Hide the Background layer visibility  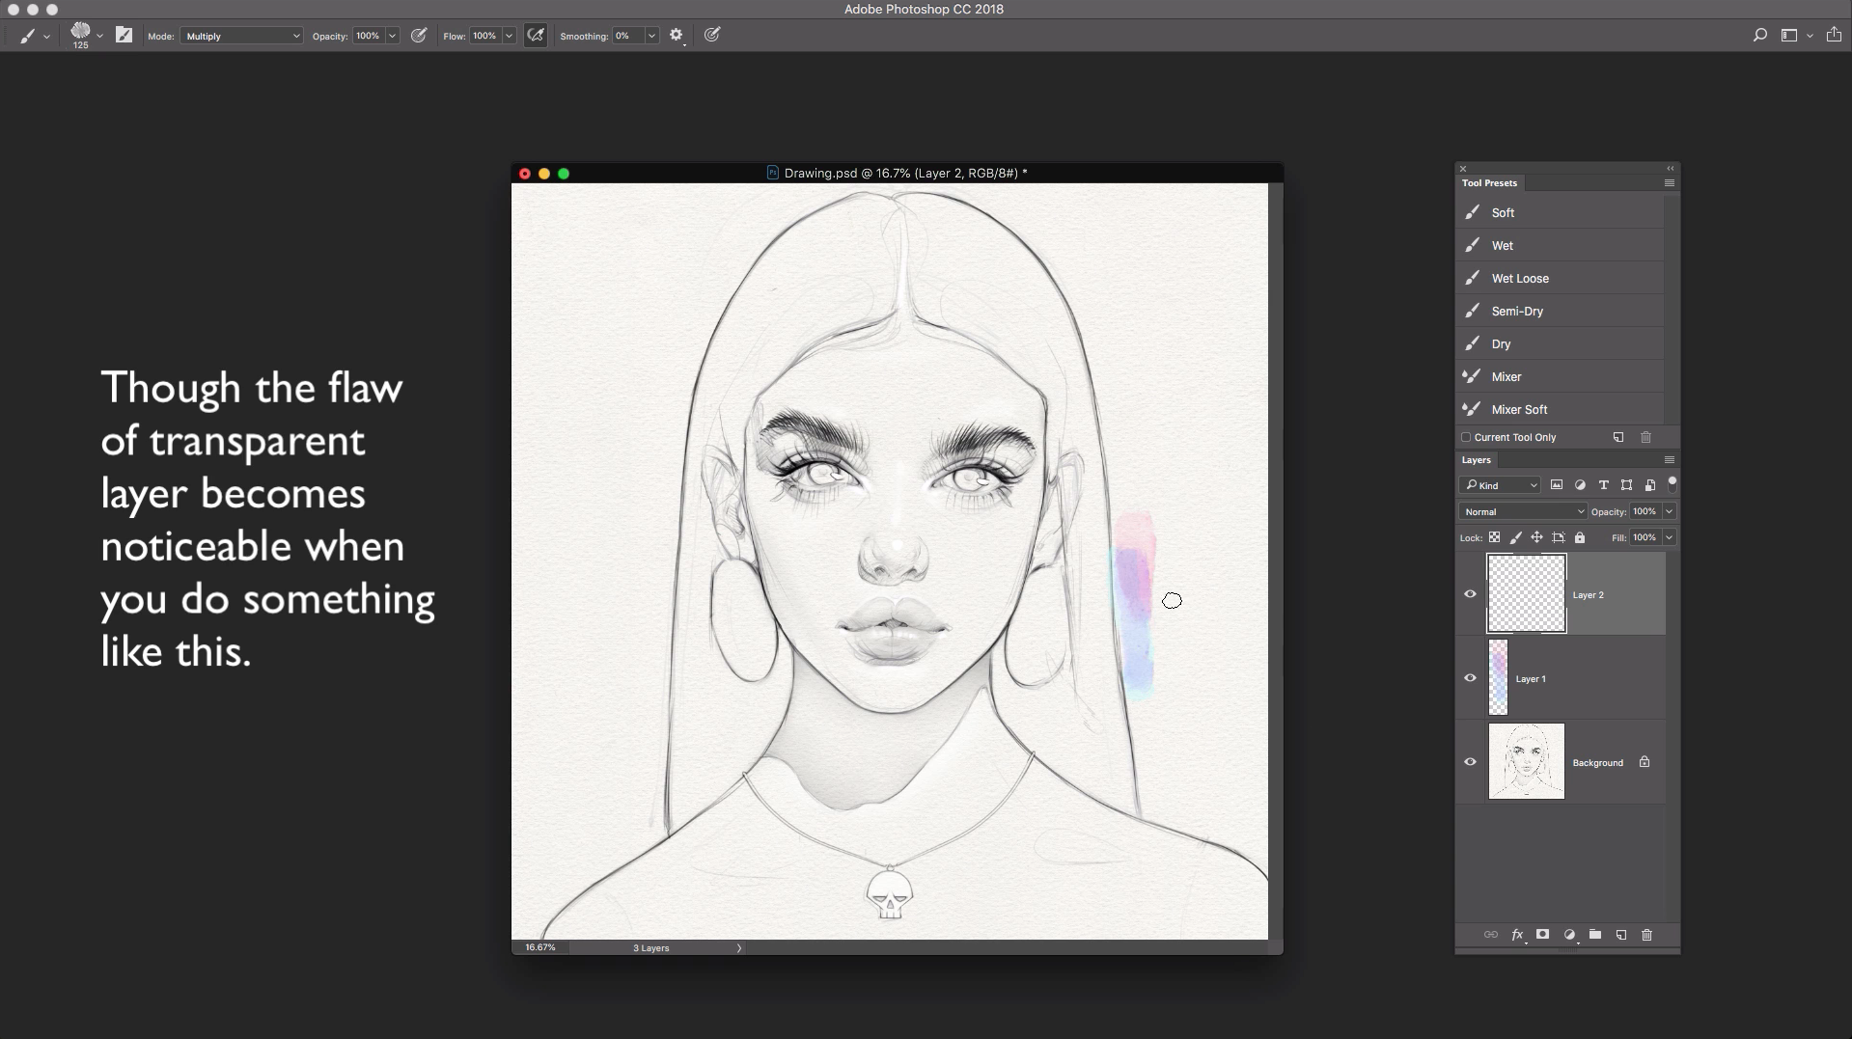[1470, 762]
